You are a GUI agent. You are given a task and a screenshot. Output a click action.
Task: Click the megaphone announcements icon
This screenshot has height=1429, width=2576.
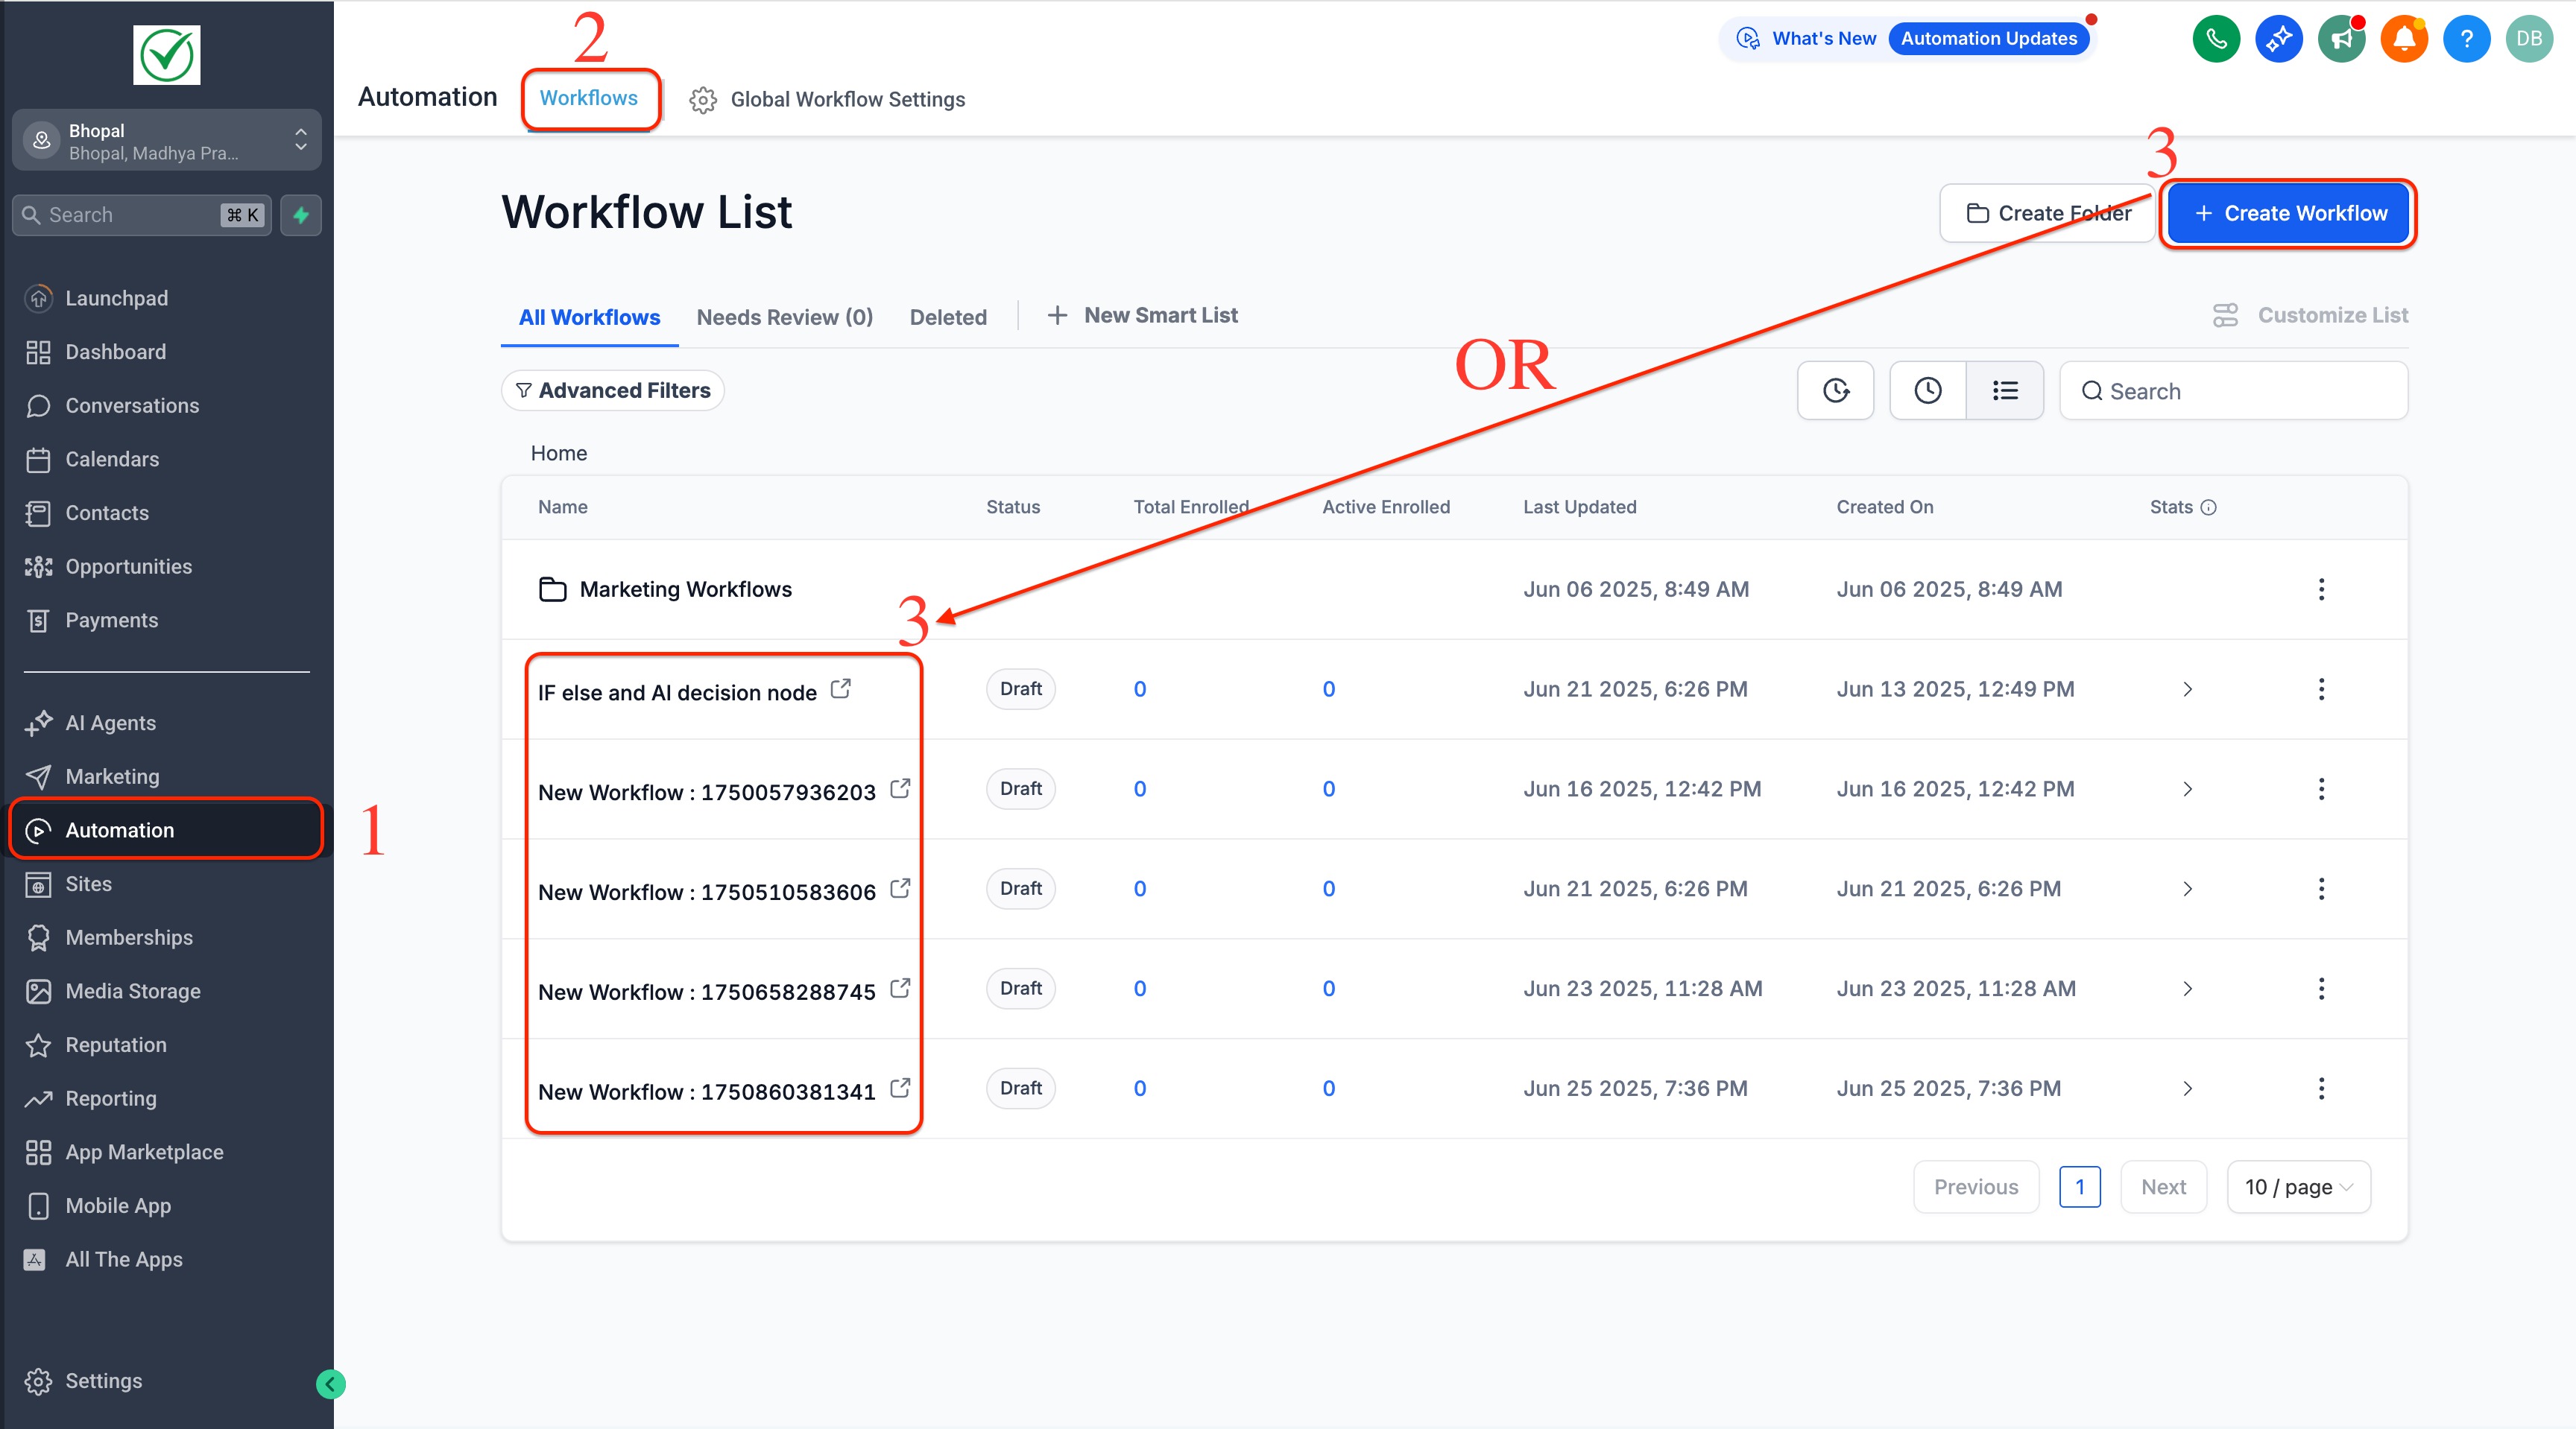[x=2341, y=39]
